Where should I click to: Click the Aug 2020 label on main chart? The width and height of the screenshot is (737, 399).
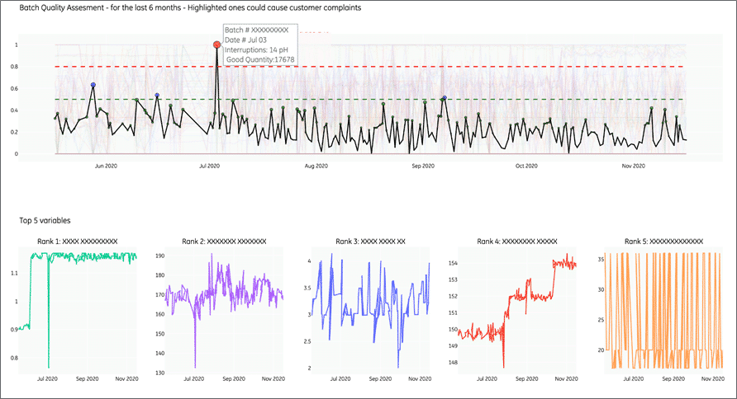(x=316, y=166)
